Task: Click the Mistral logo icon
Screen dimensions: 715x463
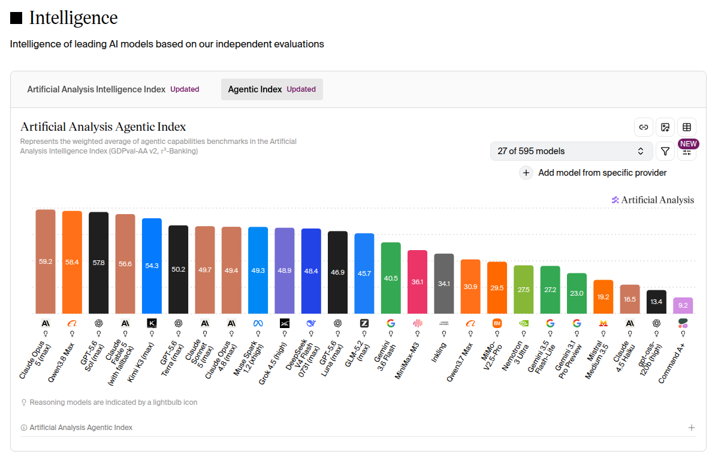Action: click(604, 323)
